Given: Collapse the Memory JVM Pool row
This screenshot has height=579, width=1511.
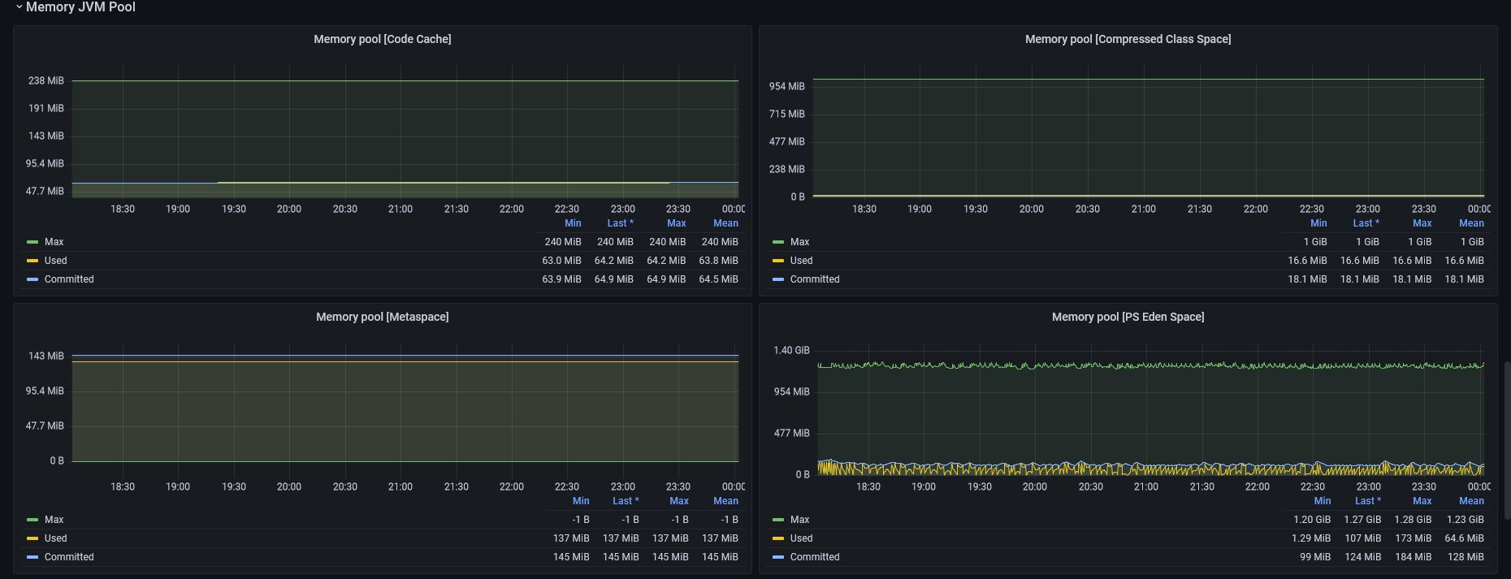Looking at the screenshot, I should pos(75,7).
